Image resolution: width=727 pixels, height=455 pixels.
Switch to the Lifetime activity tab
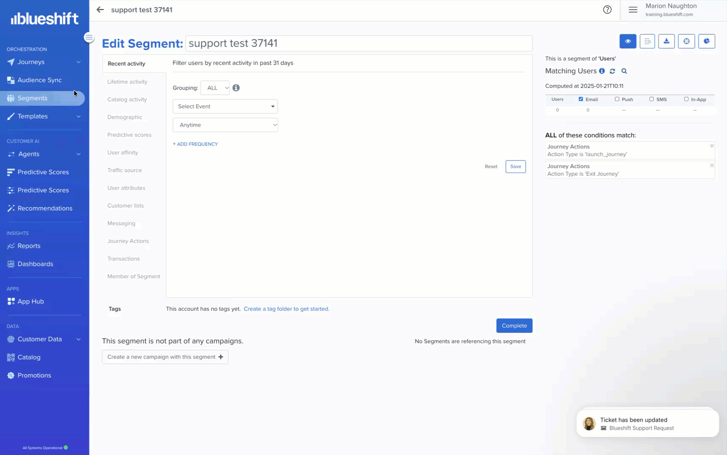click(127, 82)
